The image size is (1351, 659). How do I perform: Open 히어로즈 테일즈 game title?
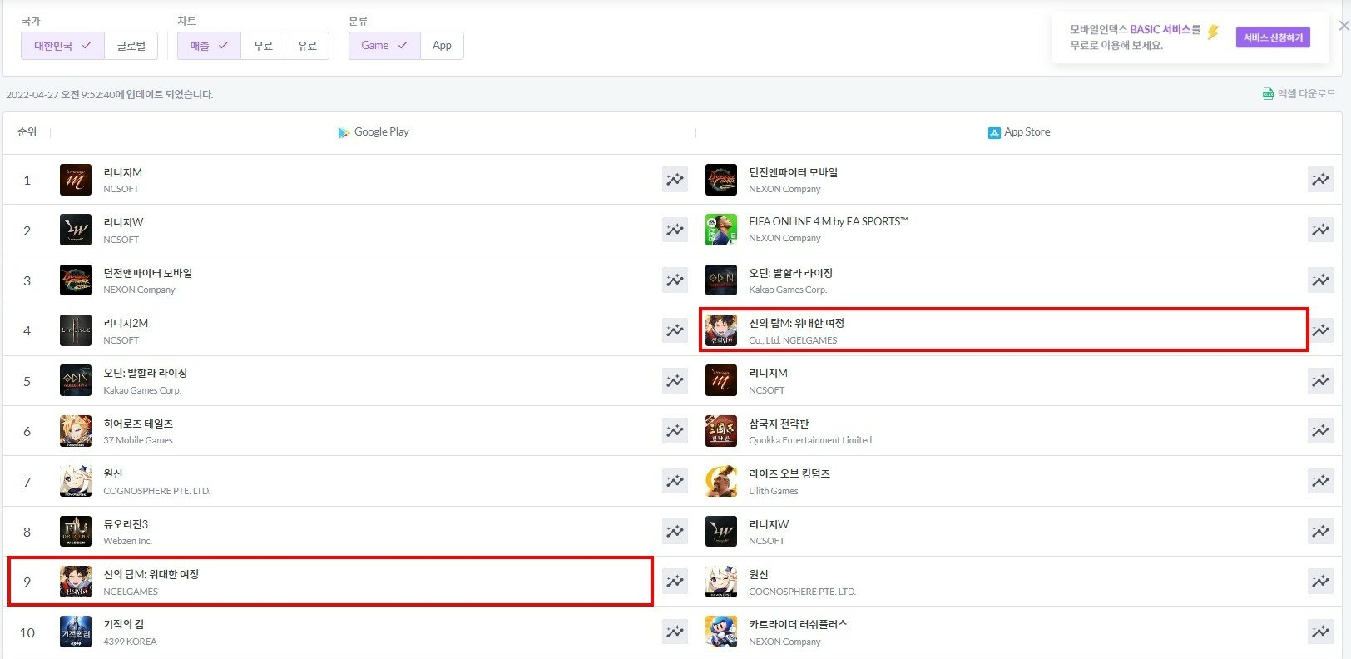[138, 424]
